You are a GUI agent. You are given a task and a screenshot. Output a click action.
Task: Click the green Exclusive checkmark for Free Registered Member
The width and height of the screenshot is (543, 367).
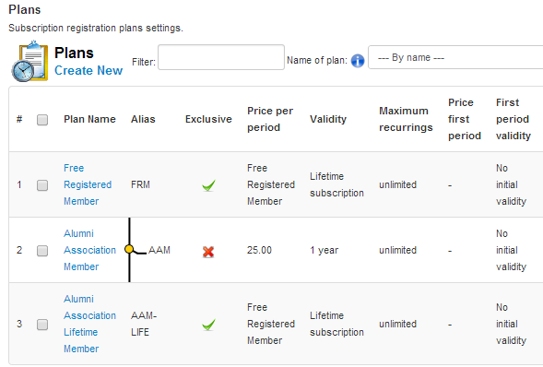(x=208, y=185)
